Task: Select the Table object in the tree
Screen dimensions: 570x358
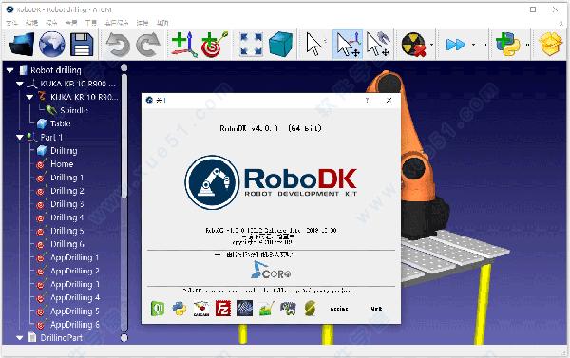Action: coord(61,123)
